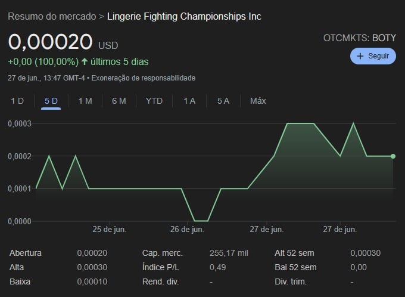Image resolution: width=405 pixels, height=297 pixels.
Task: Choose the 1 A range tab
Action: coord(189,101)
